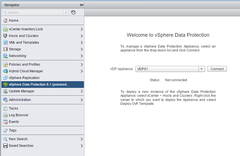Screen dimensions: 240x156
Task: Click the vSphere Replication icon
Action: [5, 78]
